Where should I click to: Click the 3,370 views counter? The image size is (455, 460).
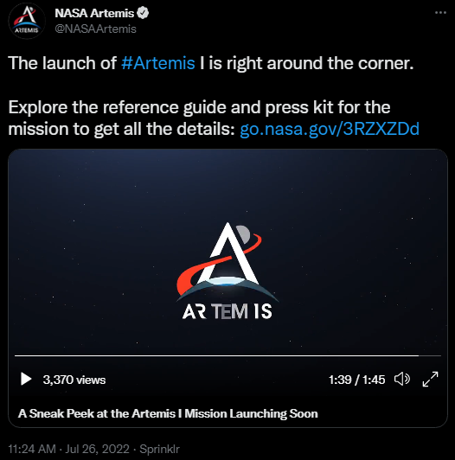coord(74,380)
